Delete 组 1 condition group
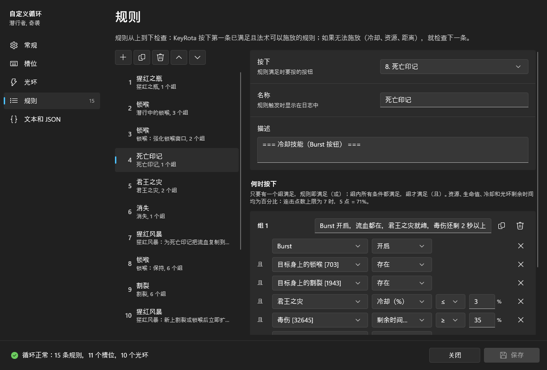547x370 pixels. tap(520, 226)
